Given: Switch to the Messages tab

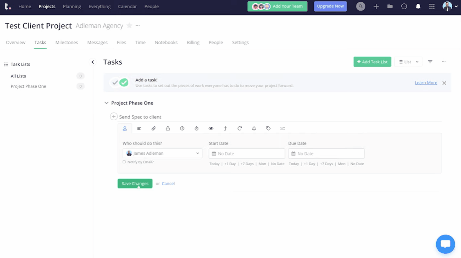Looking at the screenshot, I should pos(97,42).
